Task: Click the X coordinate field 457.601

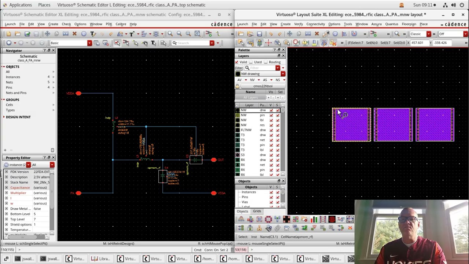Action: pyautogui.click(x=419, y=43)
